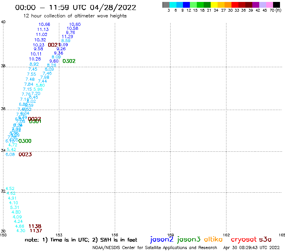Click the wave height value 7.55
Screen dimensions: 285x251
(x=32, y=74)
